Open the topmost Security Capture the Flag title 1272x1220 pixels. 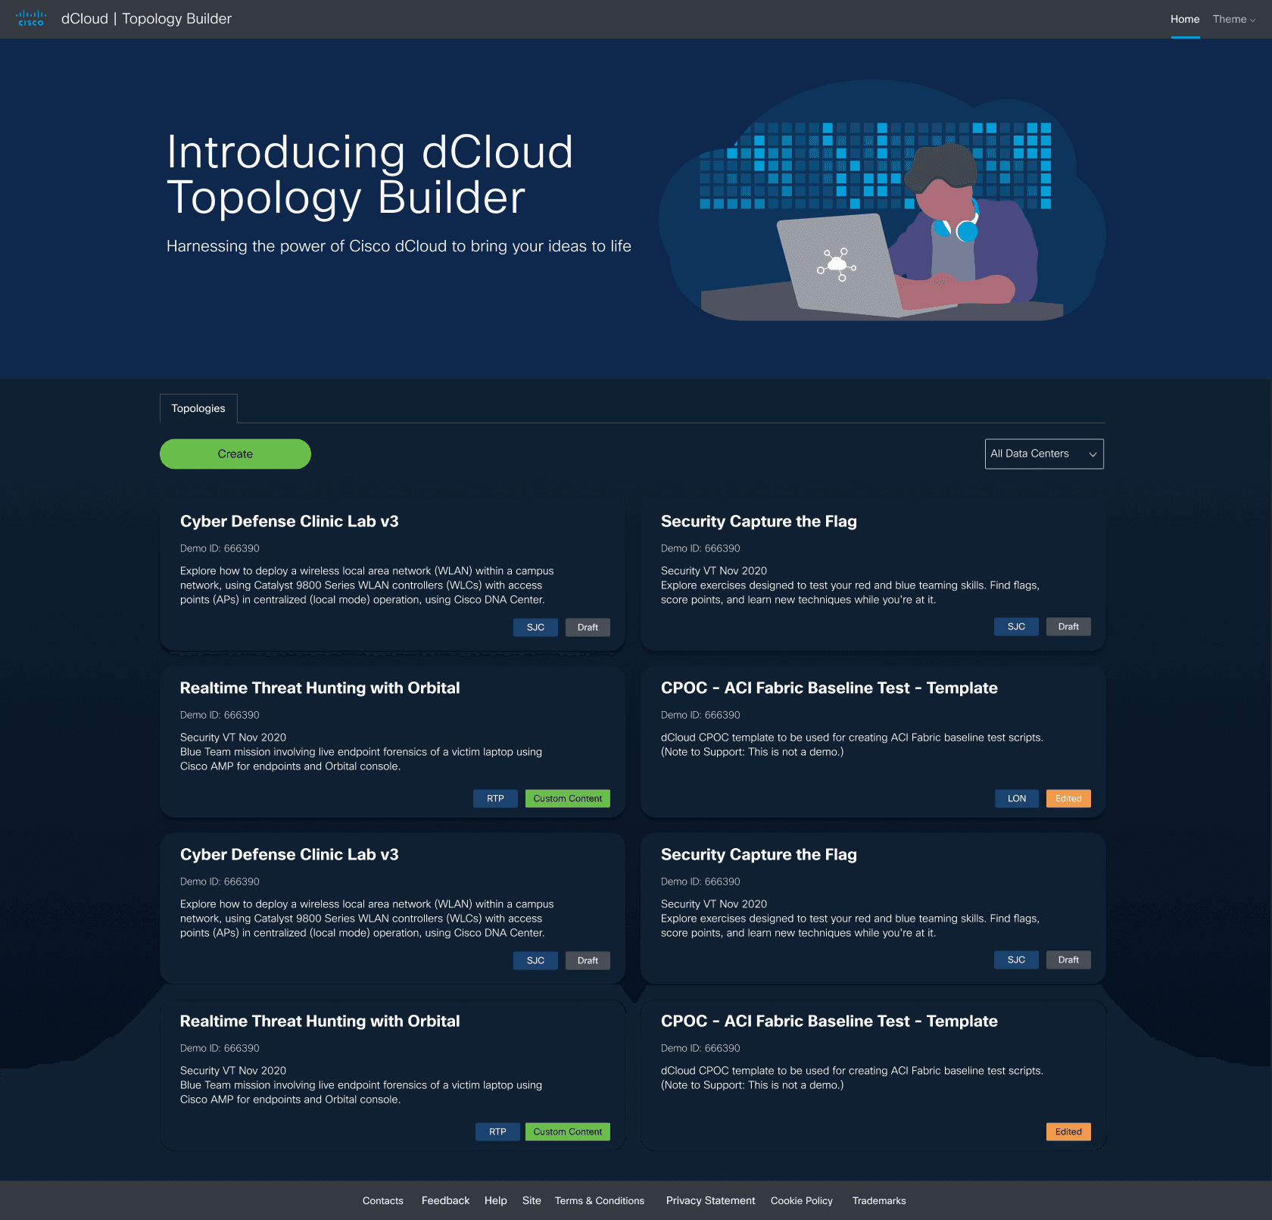coord(759,521)
